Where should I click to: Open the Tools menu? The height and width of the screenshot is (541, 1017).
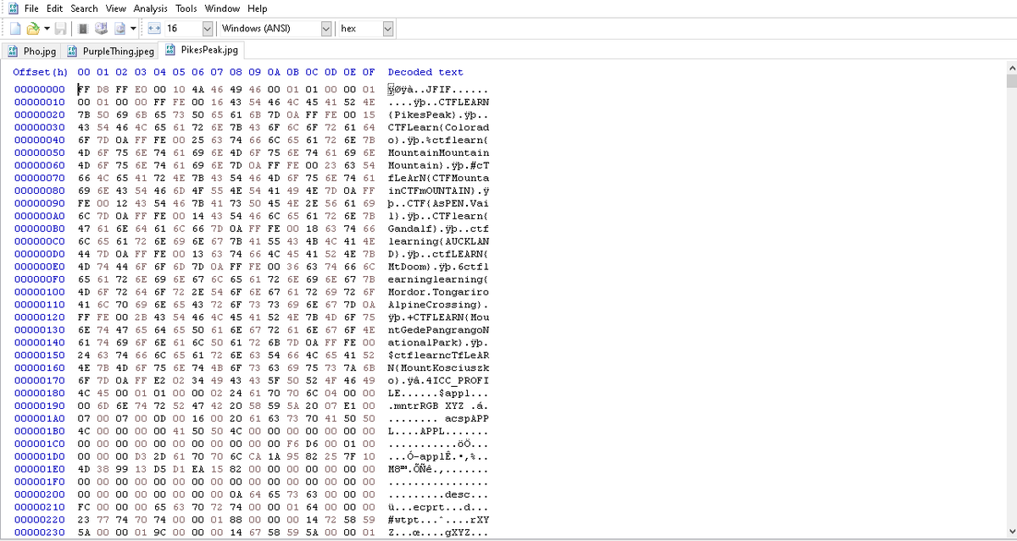pyautogui.click(x=186, y=8)
